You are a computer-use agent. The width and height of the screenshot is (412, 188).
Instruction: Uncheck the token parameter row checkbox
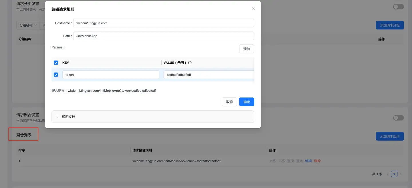[x=56, y=75]
